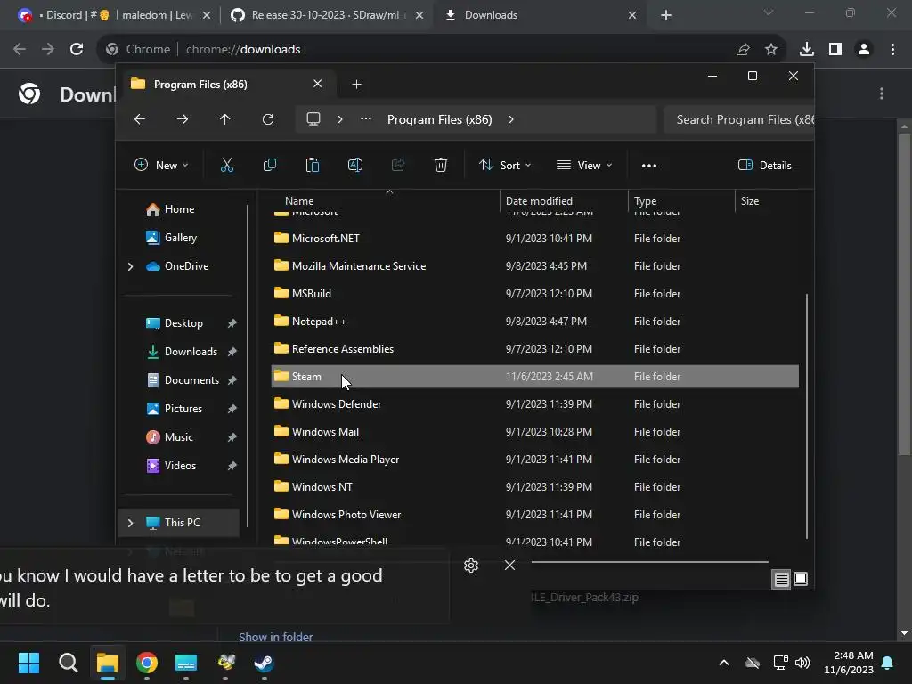Sort by the Date modified column header
Image resolution: width=912 pixels, height=684 pixels.
(564, 201)
